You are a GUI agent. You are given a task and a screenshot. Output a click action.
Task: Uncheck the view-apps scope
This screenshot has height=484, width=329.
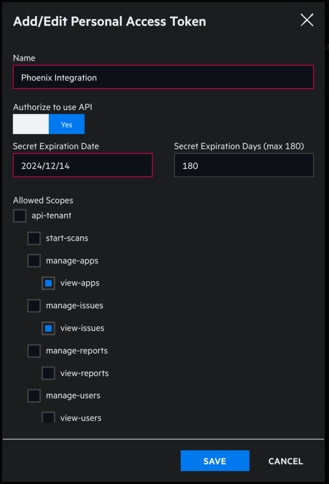[x=49, y=284]
